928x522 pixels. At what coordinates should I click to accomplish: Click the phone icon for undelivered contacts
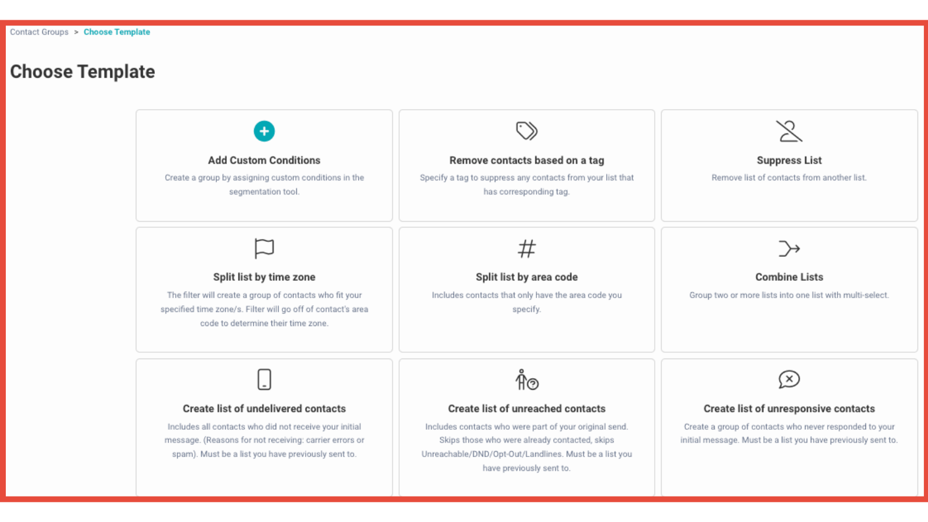pyautogui.click(x=264, y=379)
